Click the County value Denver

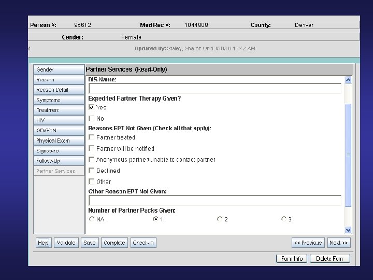304,25
